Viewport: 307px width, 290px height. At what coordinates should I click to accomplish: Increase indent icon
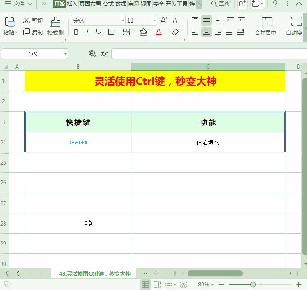click(242, 20)
